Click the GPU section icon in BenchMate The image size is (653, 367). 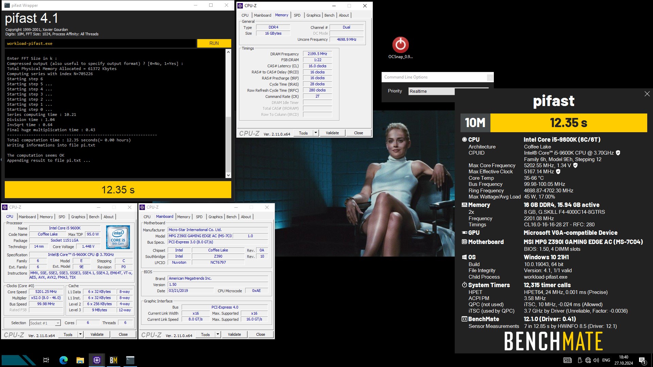click(x=464, y=233)
